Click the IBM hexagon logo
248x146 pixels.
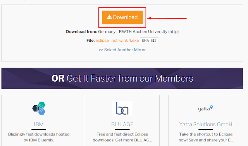point(39,108)
